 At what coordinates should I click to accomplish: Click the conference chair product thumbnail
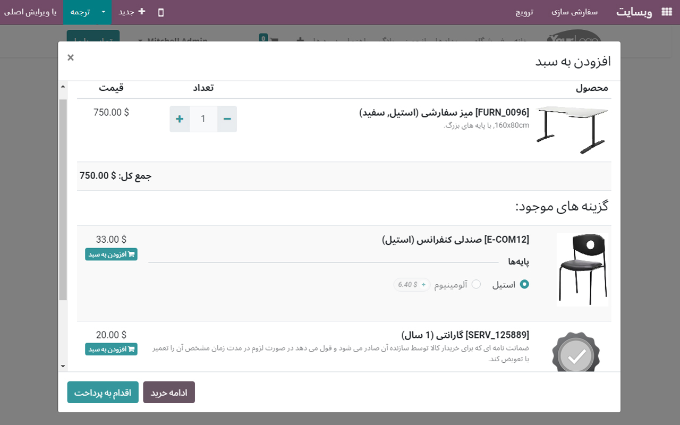click(x=582, y=269)
